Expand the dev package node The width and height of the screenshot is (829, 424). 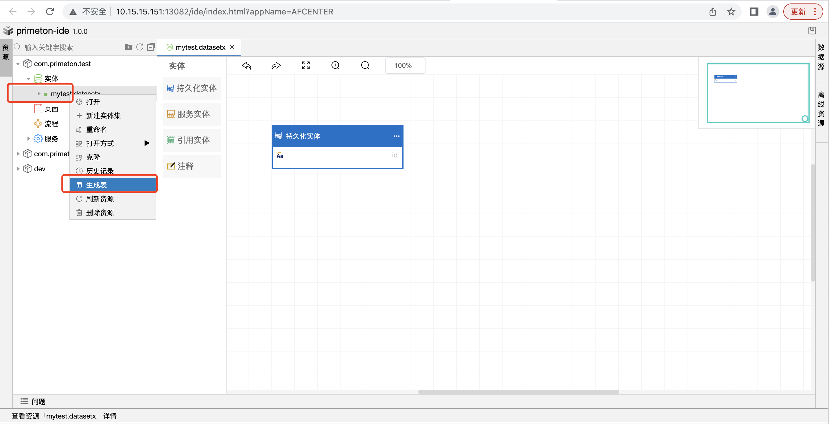(18, 169)
